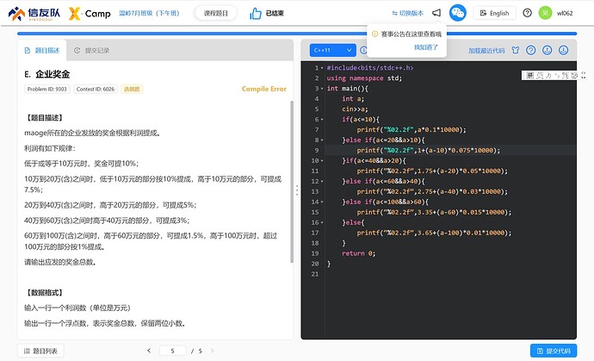Click the 信友队 logo
The image size is (594, 361).
click(34, 13)
